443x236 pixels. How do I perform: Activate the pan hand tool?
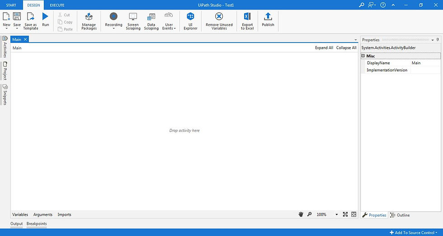tap(301, 214)
